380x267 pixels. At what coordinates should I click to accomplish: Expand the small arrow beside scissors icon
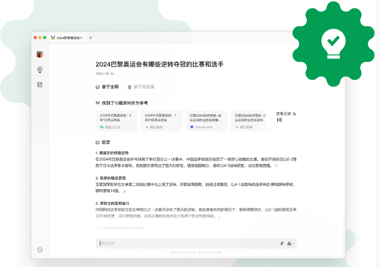point(293,243)
